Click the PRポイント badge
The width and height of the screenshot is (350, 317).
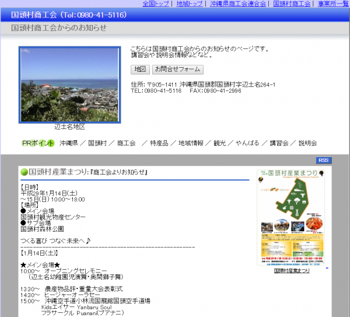point(38,143)
